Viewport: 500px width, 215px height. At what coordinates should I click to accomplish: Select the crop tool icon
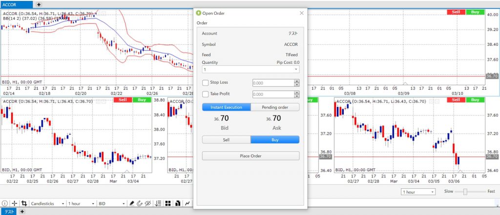pyautogui.click(x=24, y=203)
